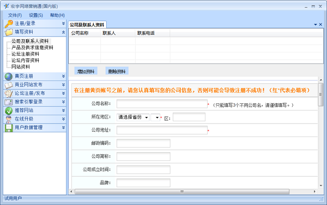Viewport: 327px width, 205px height.
Task: Click the 黄页注册 section label
Action: click(24, 76)
